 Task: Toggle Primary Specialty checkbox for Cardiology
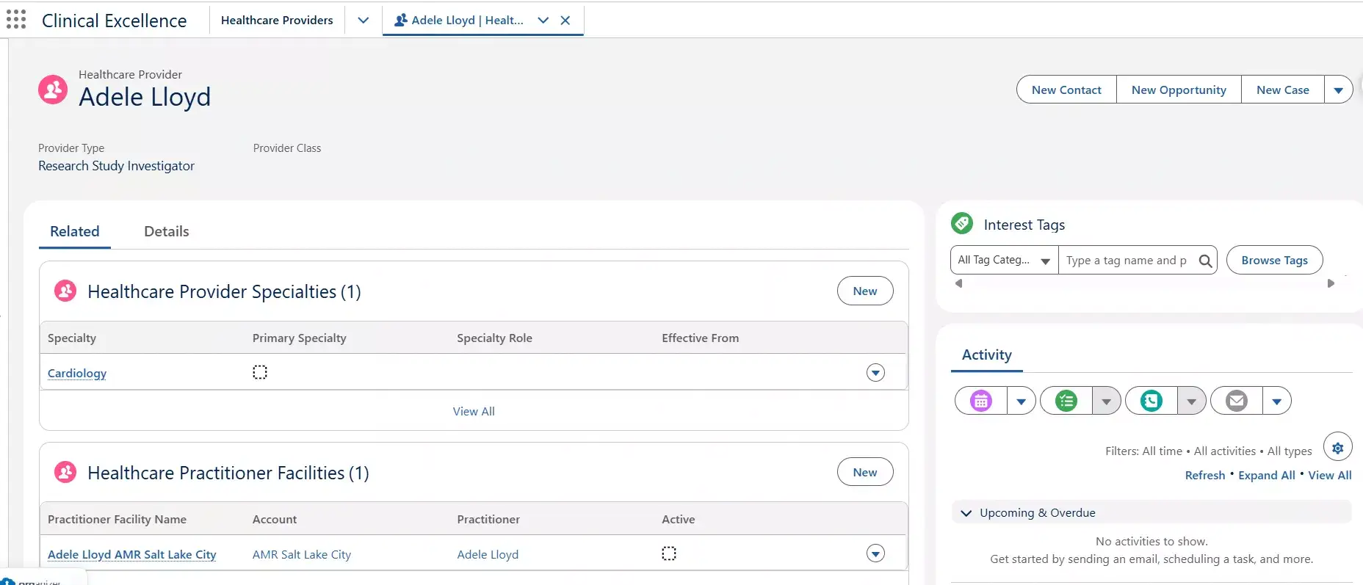click(x=260, y=372)
